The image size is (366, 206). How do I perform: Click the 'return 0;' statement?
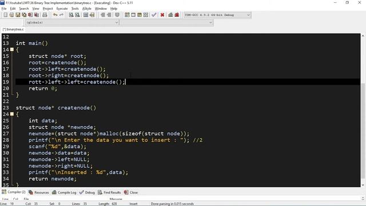coord(43,89)
